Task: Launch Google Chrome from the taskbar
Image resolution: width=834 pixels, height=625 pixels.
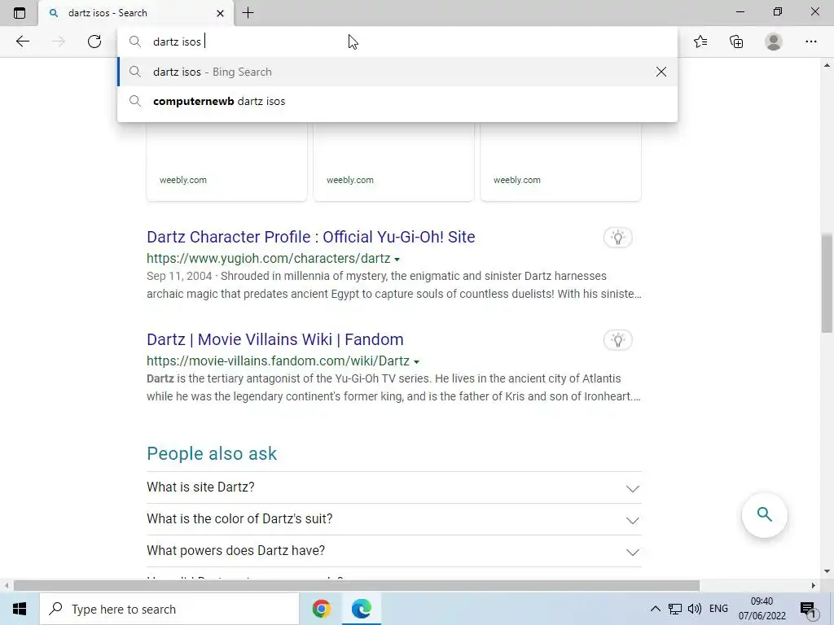Action: click(321, 609)
